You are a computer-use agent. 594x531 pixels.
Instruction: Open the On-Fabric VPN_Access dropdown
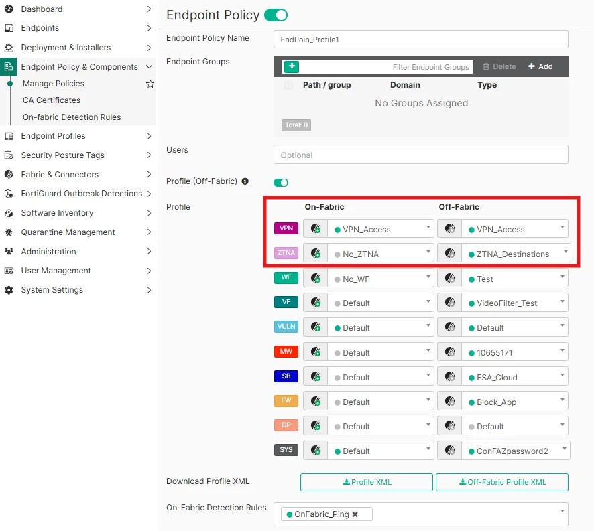(x=381, y=228)
